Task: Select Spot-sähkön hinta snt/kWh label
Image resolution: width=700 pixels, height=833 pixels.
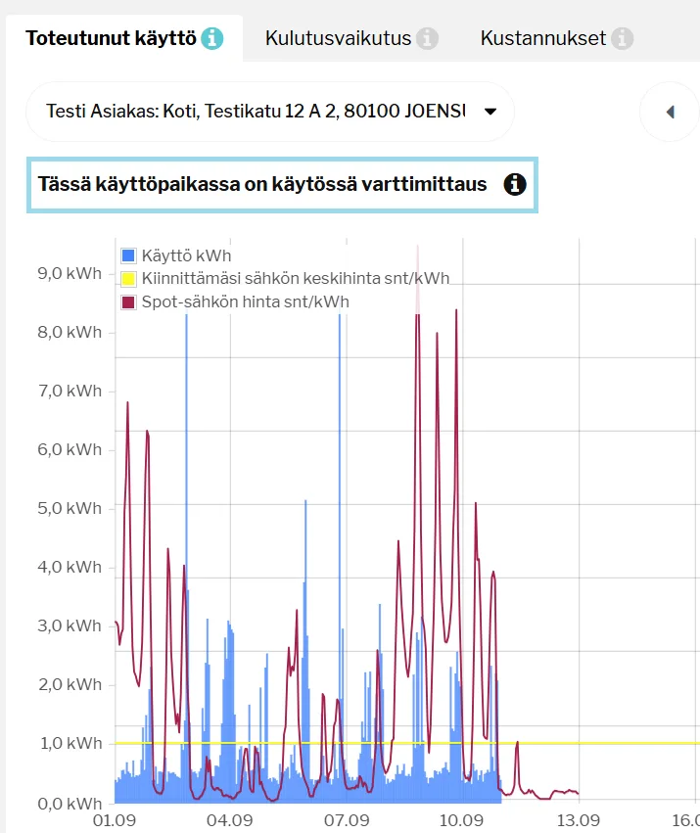Action: [246, 301]
